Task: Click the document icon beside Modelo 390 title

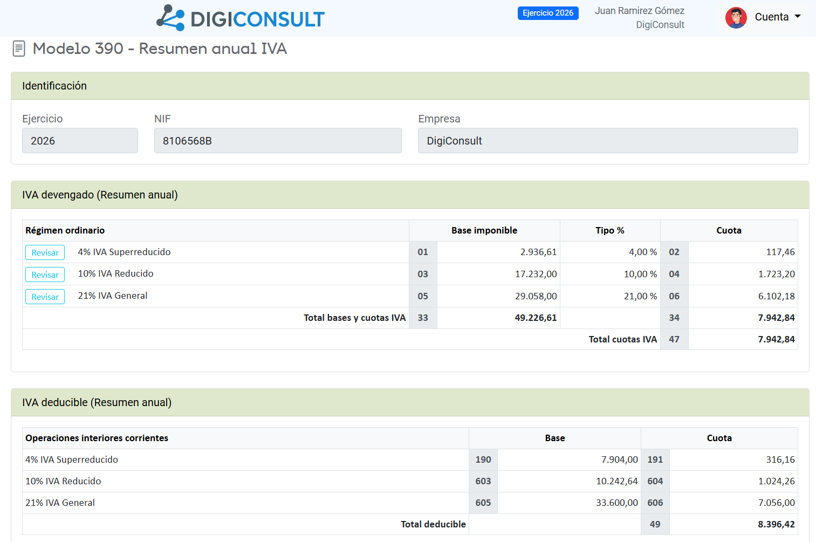Action: [19, 49]
